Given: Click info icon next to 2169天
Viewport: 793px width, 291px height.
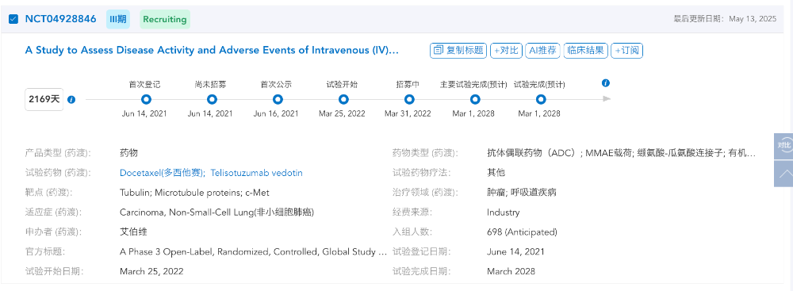Looking at the screenshot, I should tap(71, 100).
